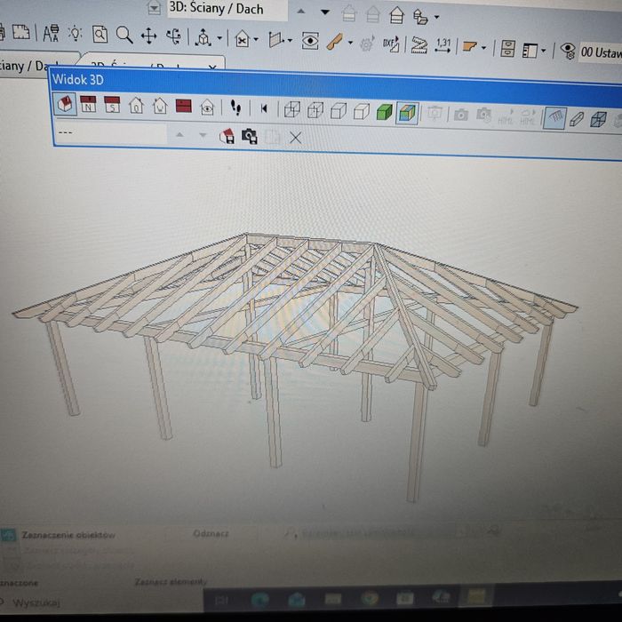Screen dimensions: 622x622
Task: Click the saved view name field showing ---
Action: (111, 133)
